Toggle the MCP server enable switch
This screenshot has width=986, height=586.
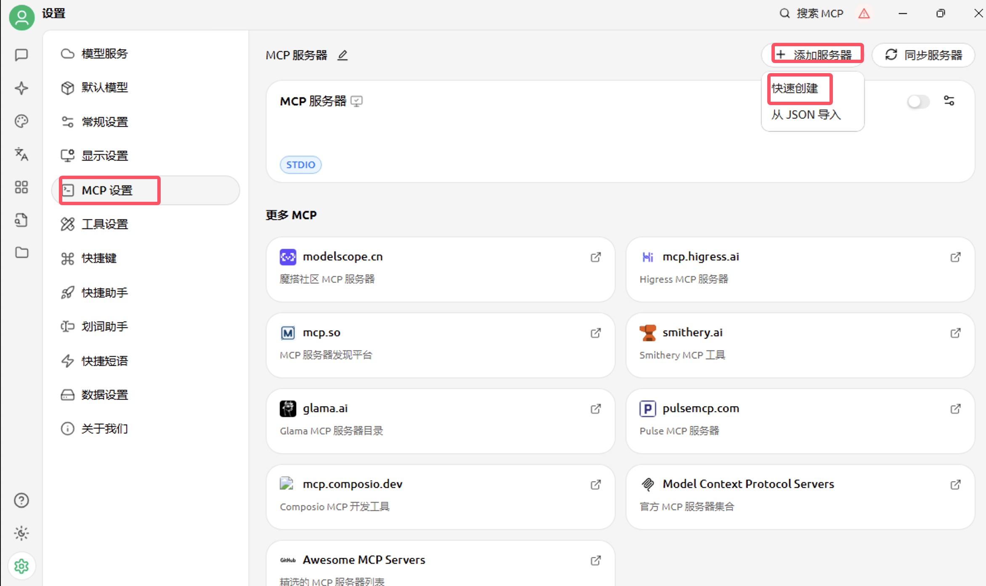tap(917, 101)
